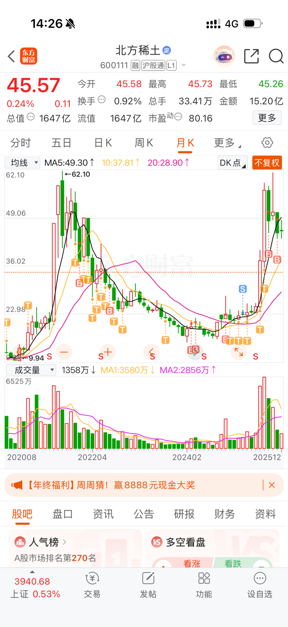Tap the blue S signal marker
The height and width of the screenshot is (627, 288).
(243, 289)
